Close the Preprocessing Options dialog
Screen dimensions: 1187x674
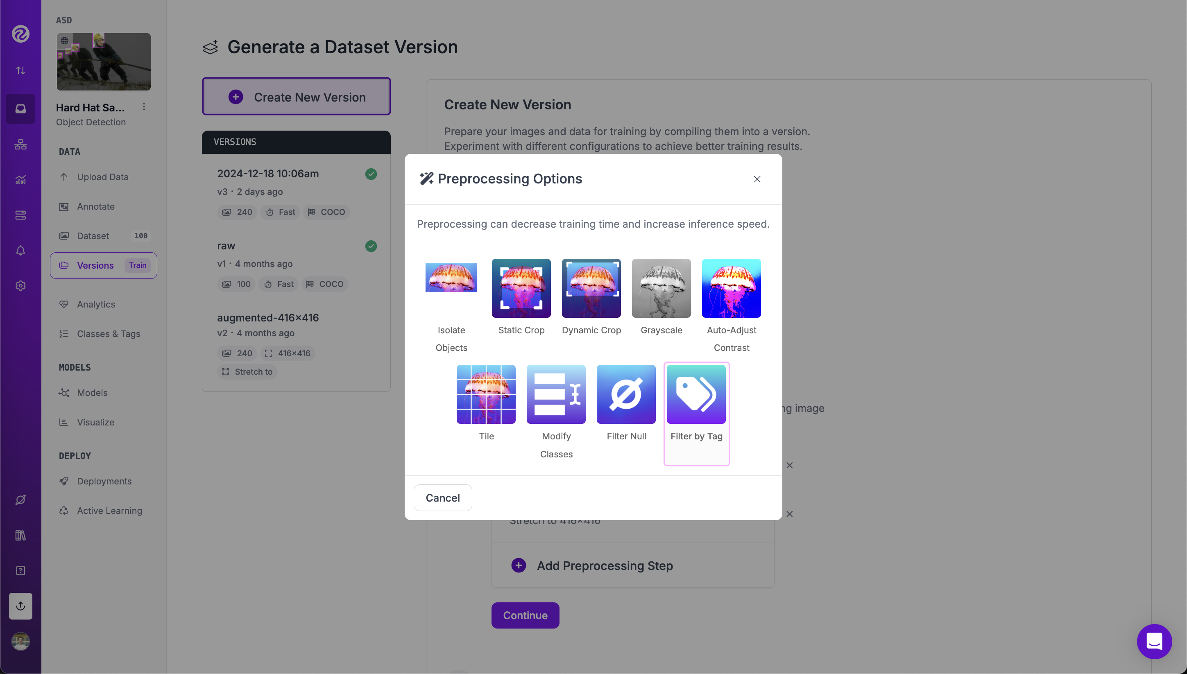[x=757, y=179]
